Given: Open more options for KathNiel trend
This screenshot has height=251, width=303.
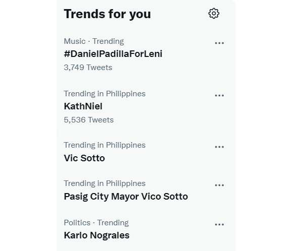Looking at the screenshot, I should (x=219, y=95).
